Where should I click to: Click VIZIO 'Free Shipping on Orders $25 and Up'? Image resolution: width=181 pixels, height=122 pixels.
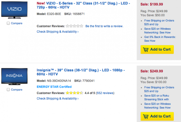pyautogui.click(x=159, y=22)
